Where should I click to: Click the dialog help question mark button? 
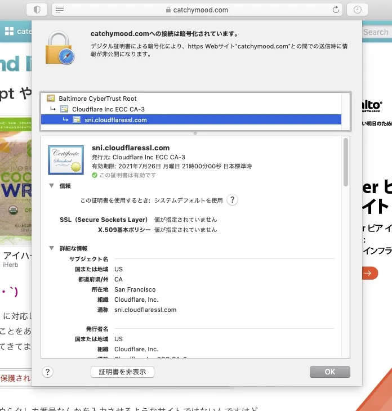pos(47,372)
